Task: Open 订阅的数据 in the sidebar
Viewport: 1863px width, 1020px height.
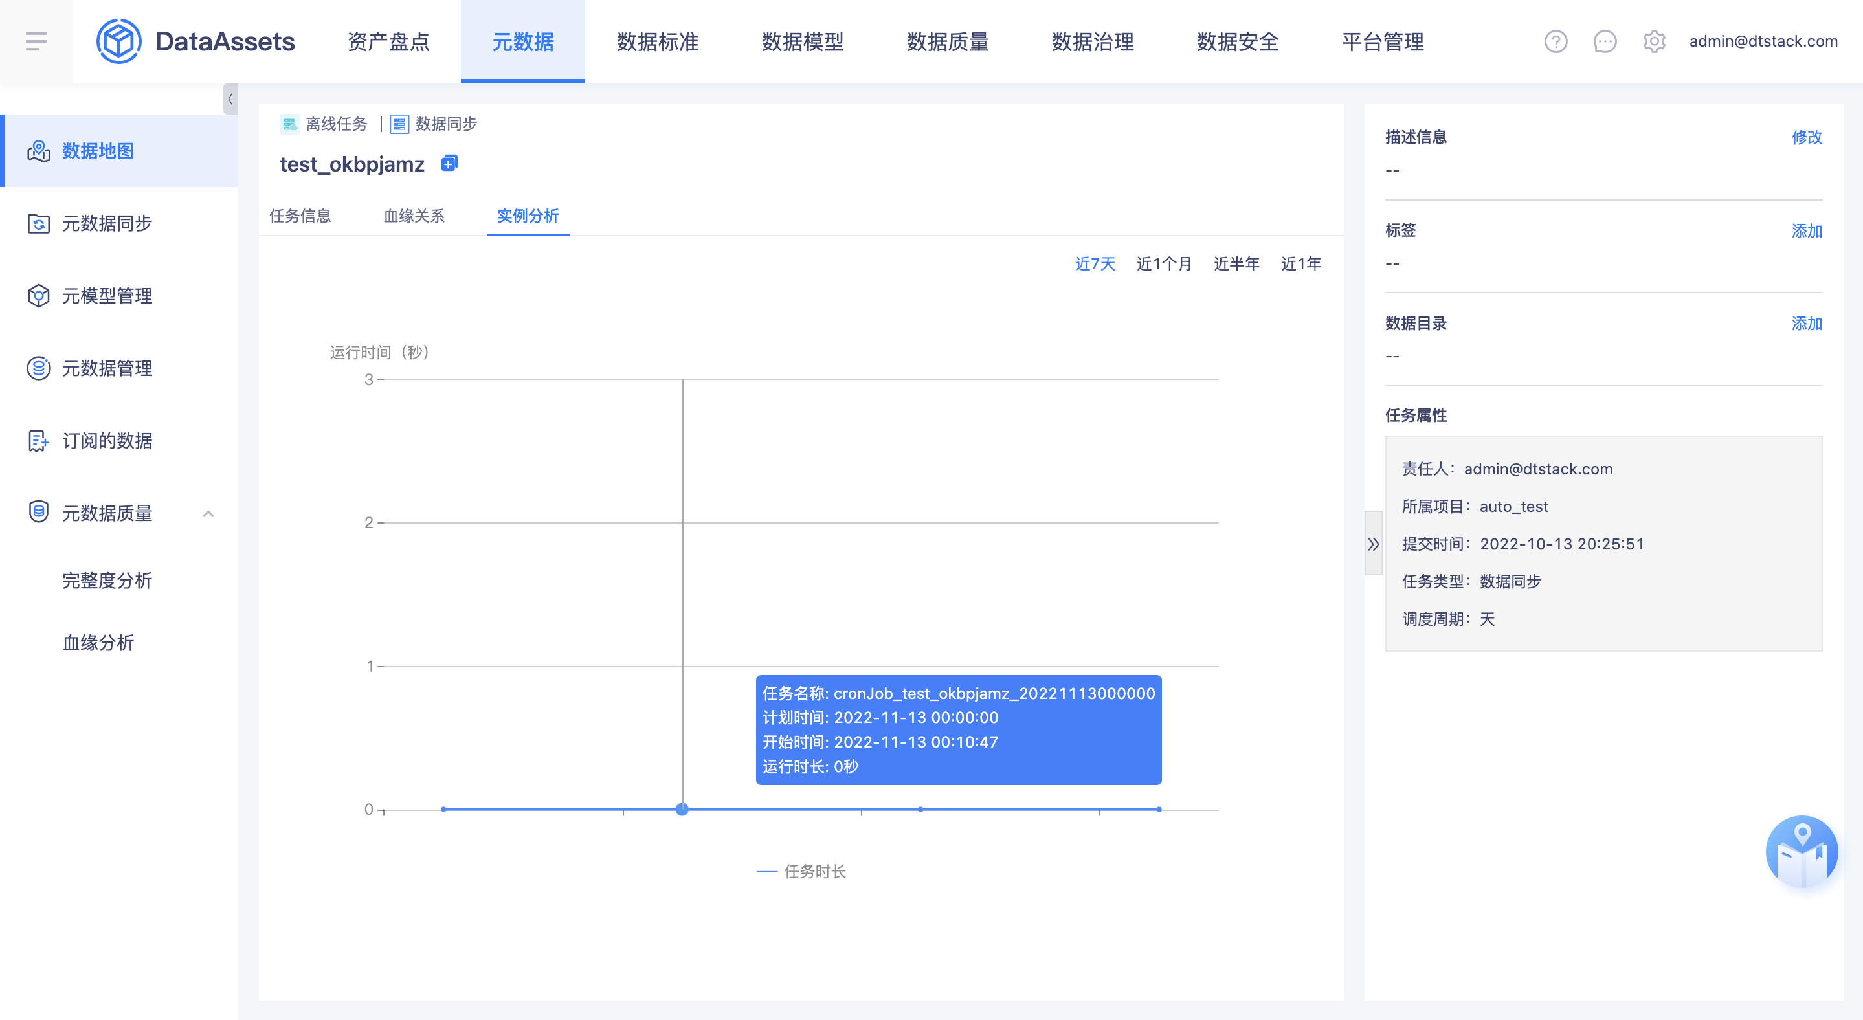Action: (x=119, y=440)
